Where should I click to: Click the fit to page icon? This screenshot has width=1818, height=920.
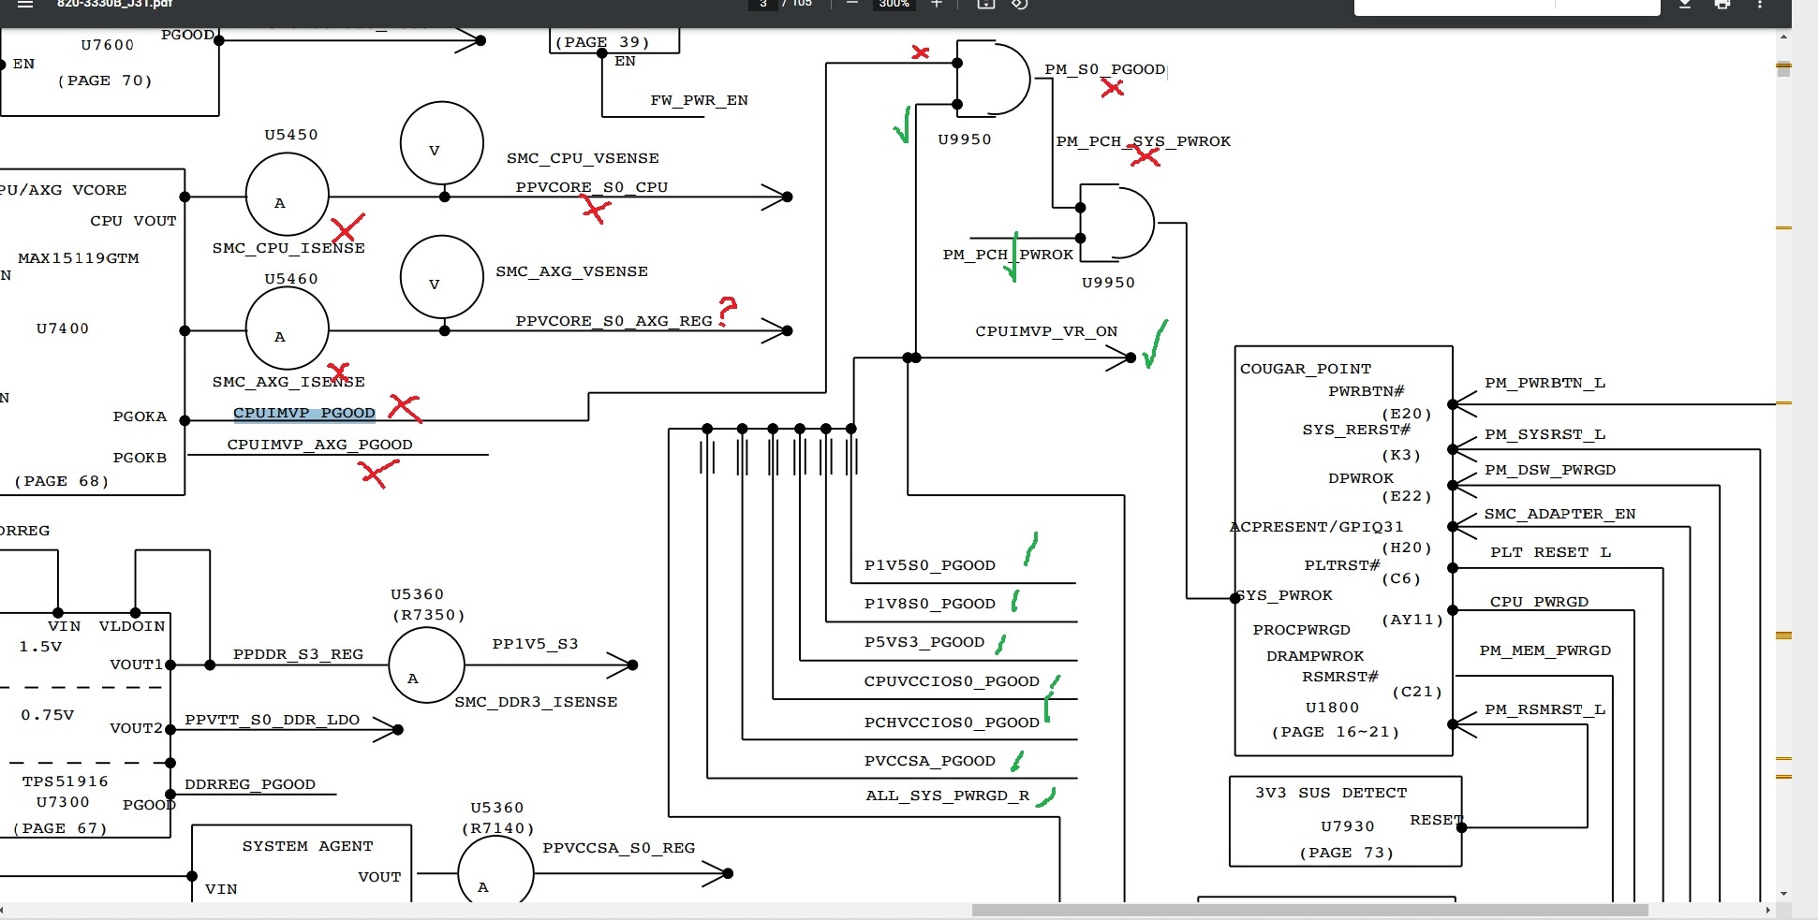(985, 4)
